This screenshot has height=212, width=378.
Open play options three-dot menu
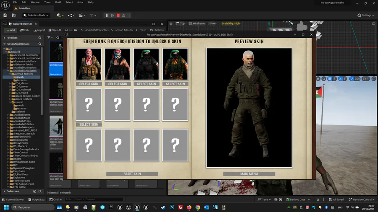pos(129,15)
